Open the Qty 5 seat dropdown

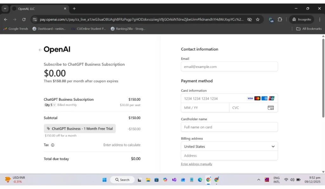tap(50, 105)
